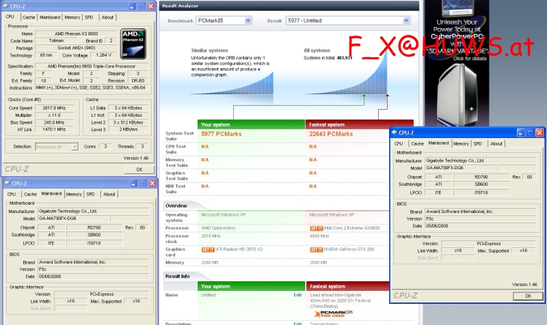This screenshot has height=325, width=547.
Task: Click model GA-MA790FX-DQ6 in right CPU-Z
Action: [460, 168]
